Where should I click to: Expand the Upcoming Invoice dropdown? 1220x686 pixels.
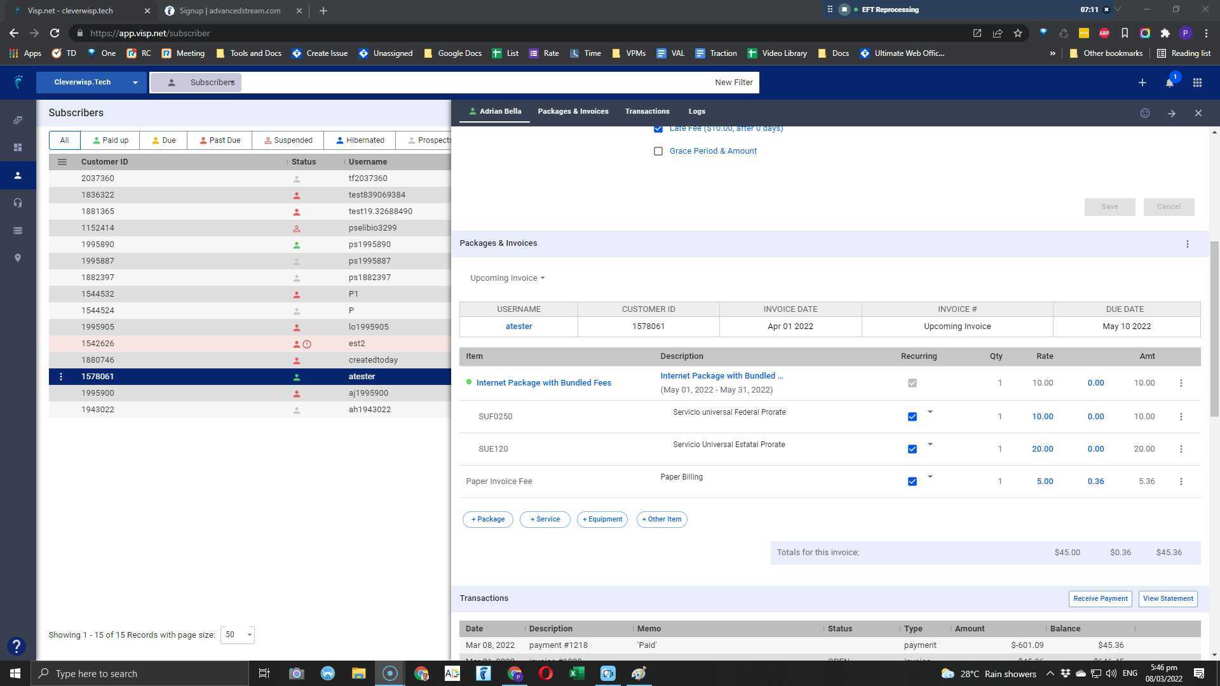coord(507,278)
